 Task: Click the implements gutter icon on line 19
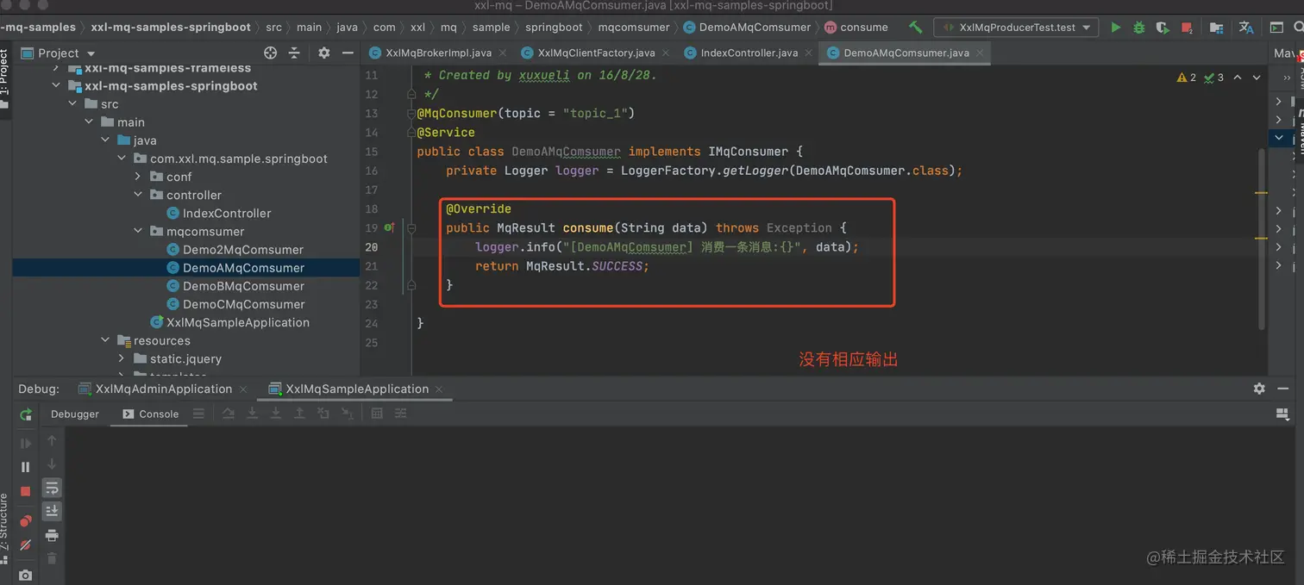(389, 227)
